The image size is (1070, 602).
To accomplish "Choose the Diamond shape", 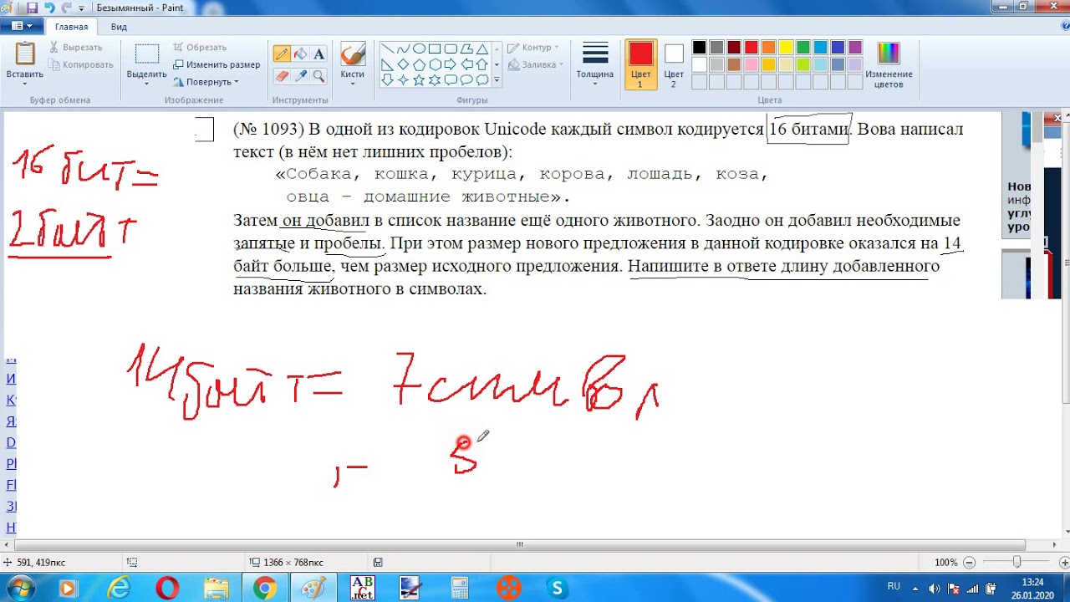I will (x=404, y=64).
